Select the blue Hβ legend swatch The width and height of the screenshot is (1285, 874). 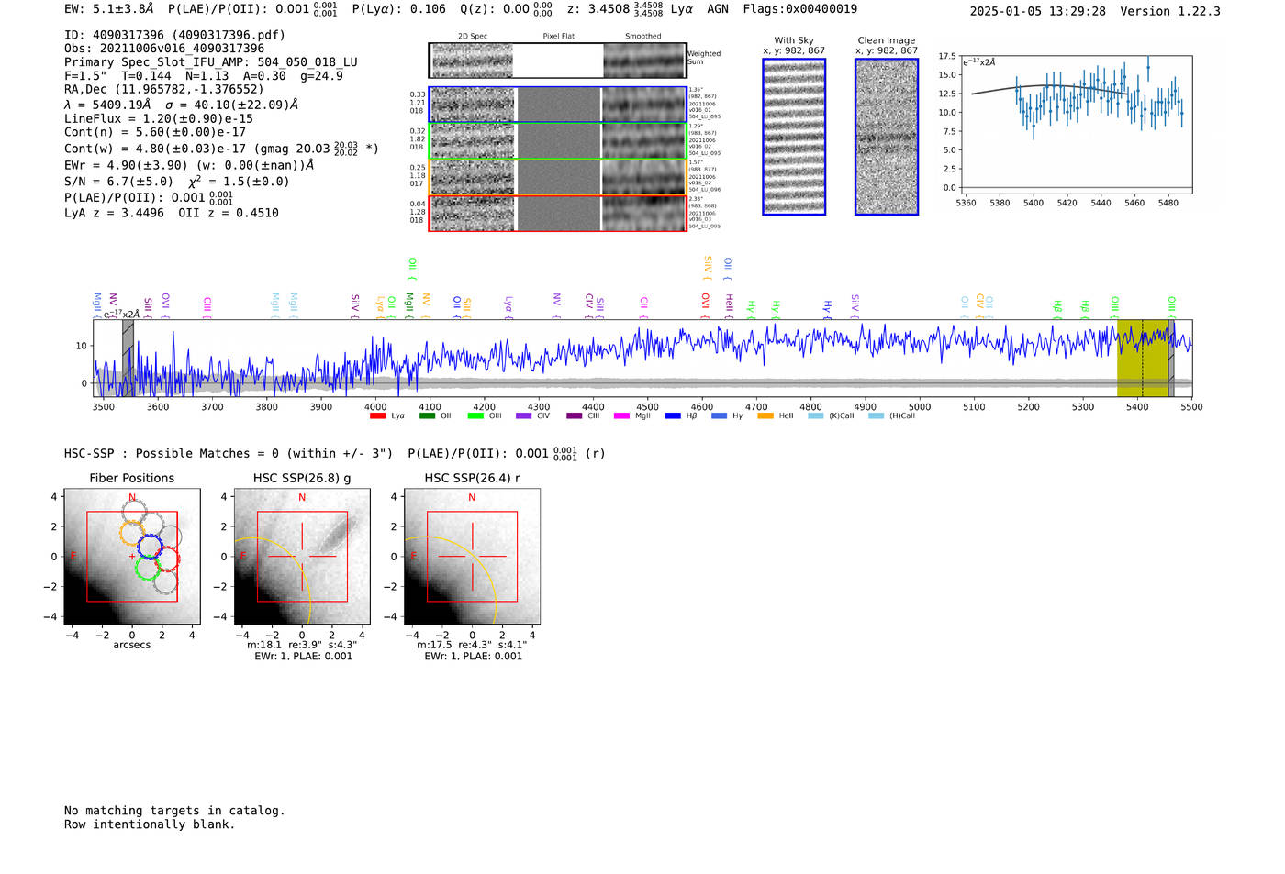(x=673, y=416)
